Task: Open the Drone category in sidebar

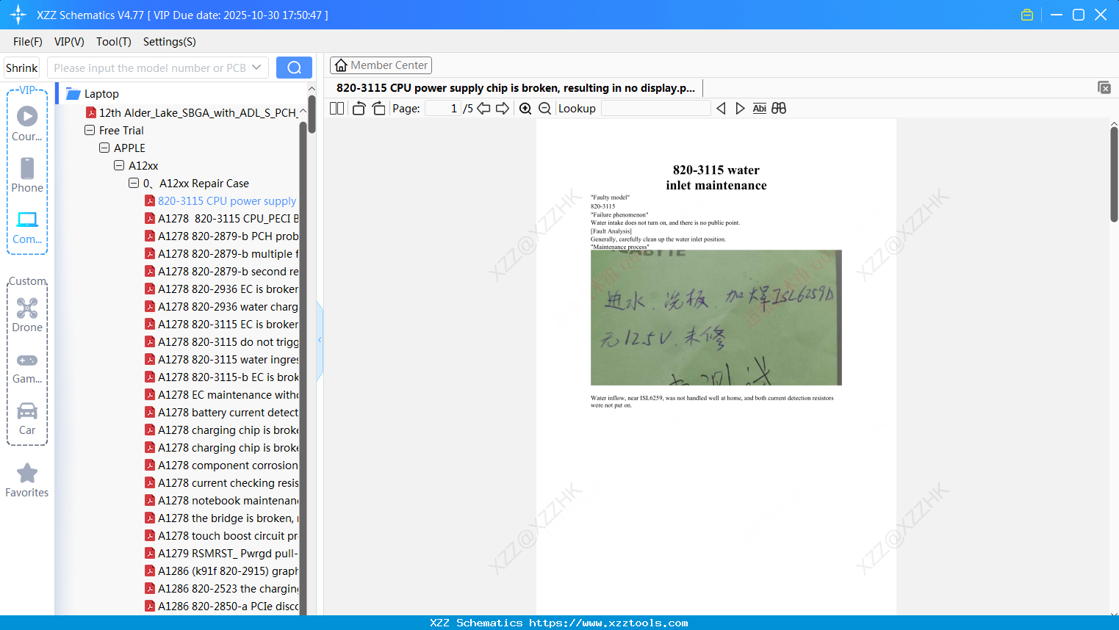Action: 27,314
